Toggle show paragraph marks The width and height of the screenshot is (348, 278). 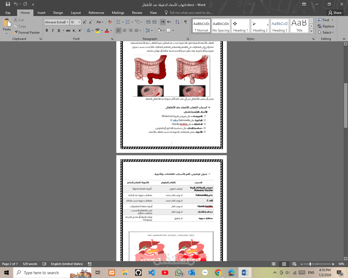[185, 22]
